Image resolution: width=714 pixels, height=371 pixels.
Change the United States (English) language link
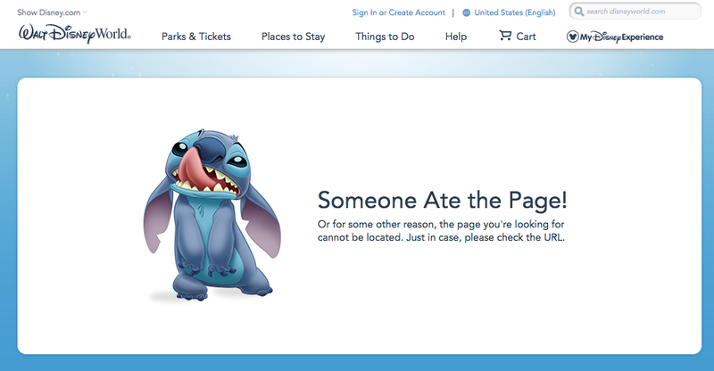(x=515, y=12)
